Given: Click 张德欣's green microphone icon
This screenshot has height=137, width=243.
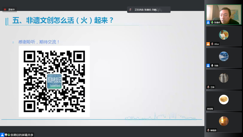Looking at the screenshot, I should click(212, 22).
